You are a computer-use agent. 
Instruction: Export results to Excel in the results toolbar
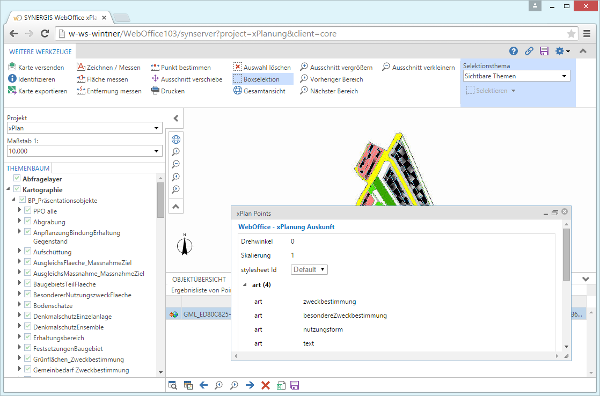281,385
